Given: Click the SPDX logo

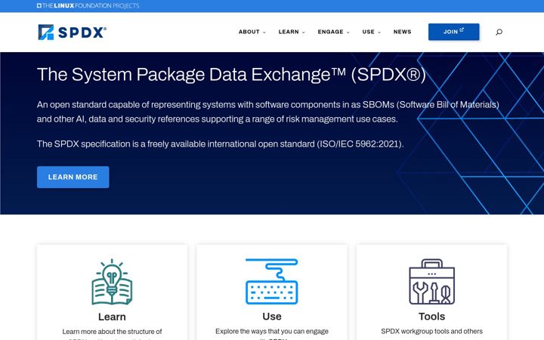Looking at the screenshot, I should [73, 32].
